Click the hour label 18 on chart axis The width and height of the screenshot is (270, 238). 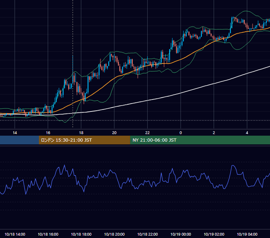(x=81, y=133)
